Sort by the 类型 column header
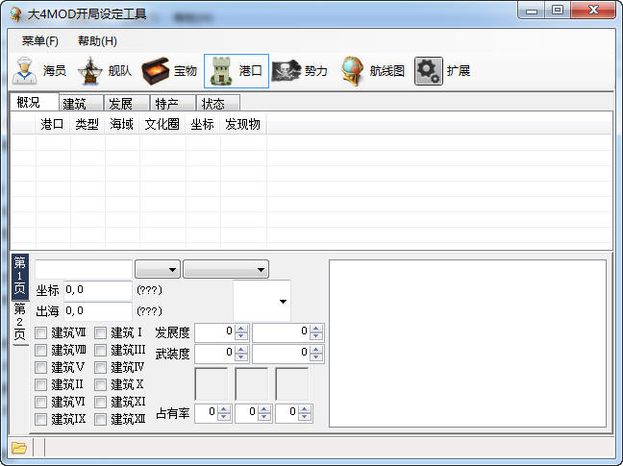Image resolution: width=623 pixels, height=466 pixels. point(87,124)
